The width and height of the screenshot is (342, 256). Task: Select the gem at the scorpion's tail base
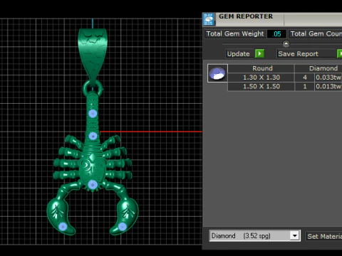coord(93,136)
